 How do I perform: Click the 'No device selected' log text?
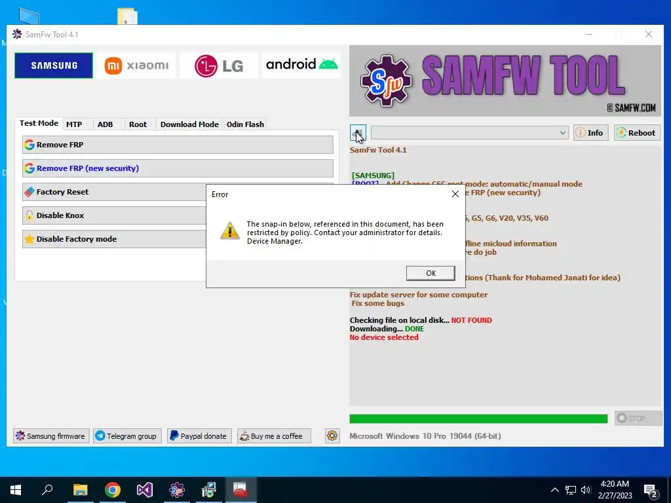point(384,337)
